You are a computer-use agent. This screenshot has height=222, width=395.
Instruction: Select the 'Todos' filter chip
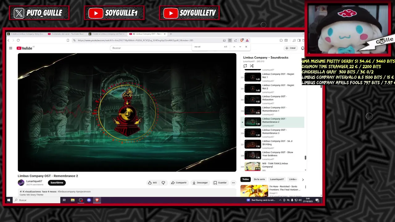click(246, 179)
